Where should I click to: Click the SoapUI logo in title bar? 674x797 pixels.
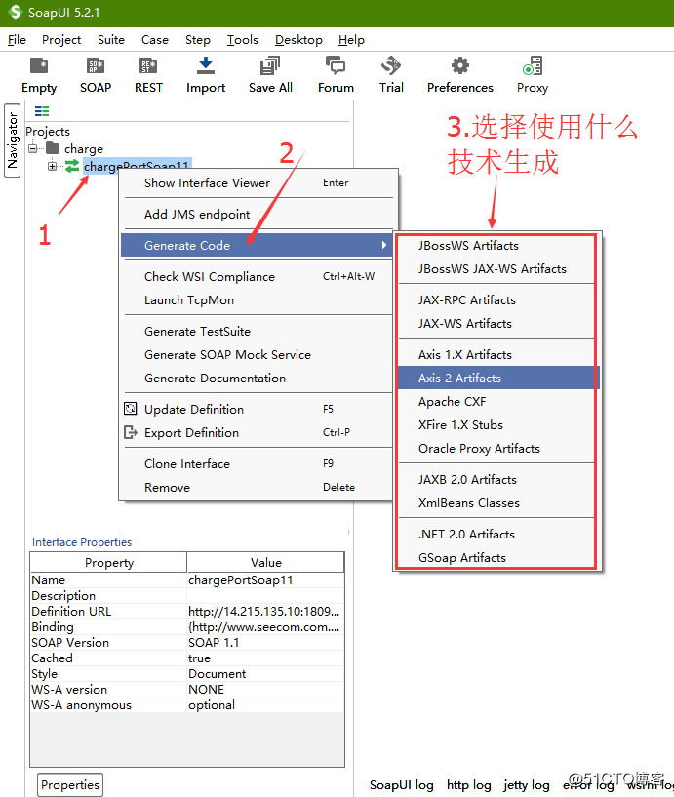(16, 13)
